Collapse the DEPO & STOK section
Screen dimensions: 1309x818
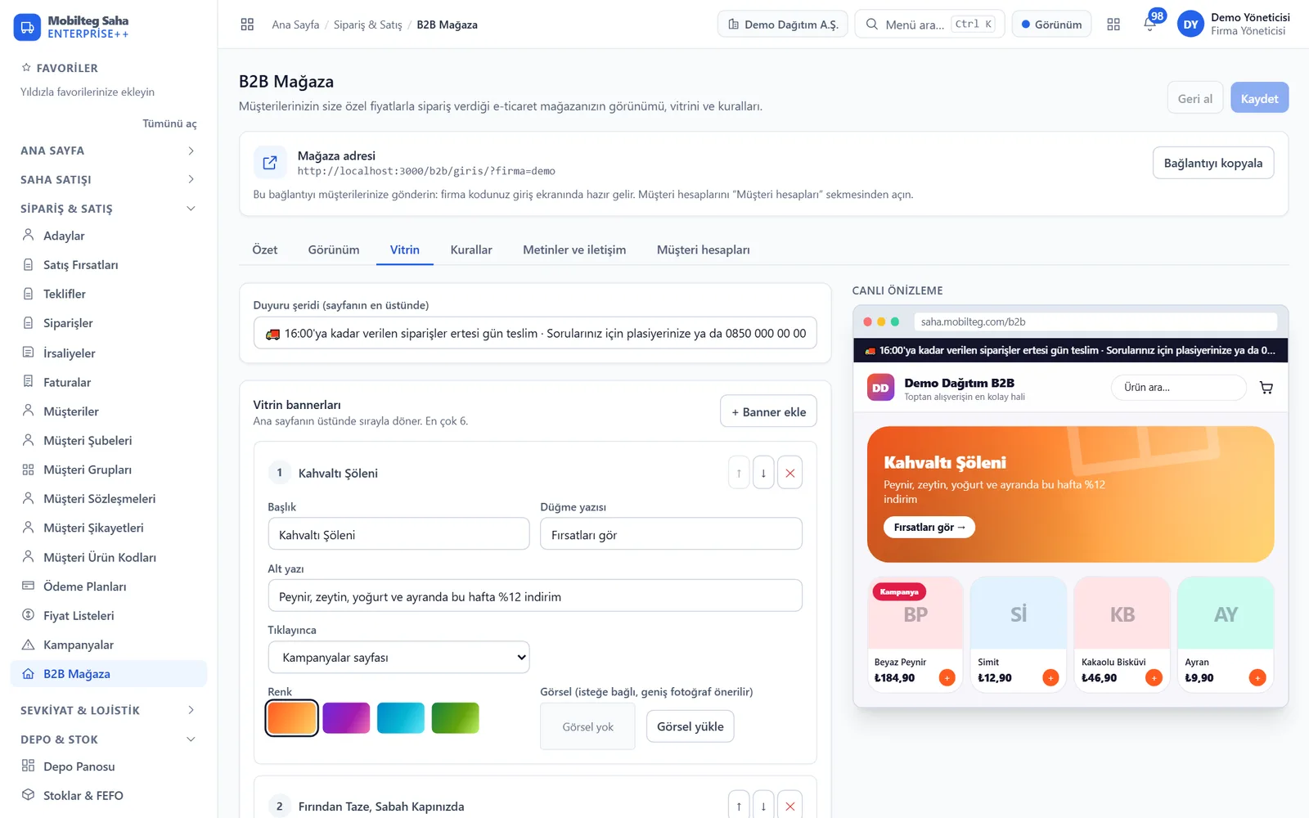[108, 739]
